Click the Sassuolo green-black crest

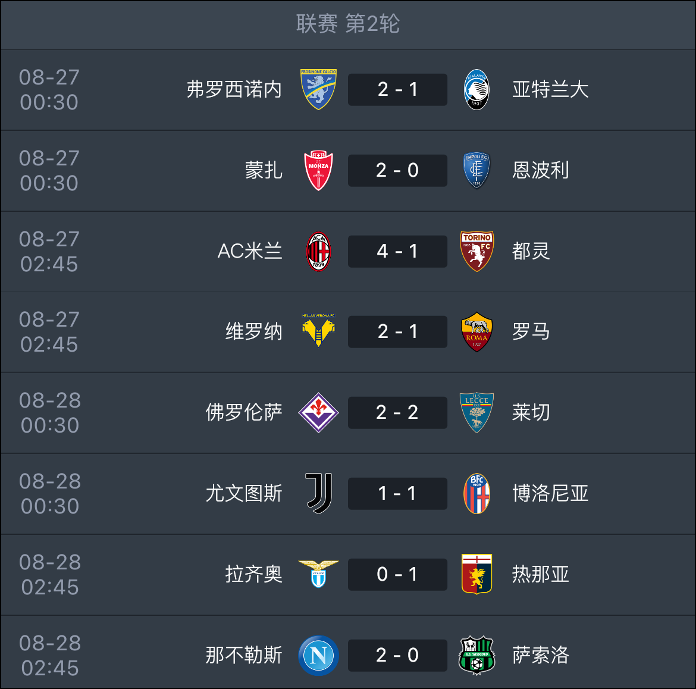click(476, 655)
